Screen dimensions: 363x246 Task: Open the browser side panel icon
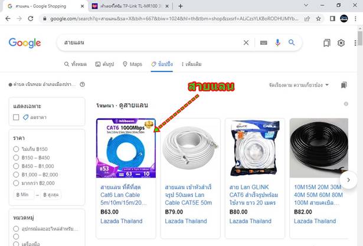click(332, 18)
